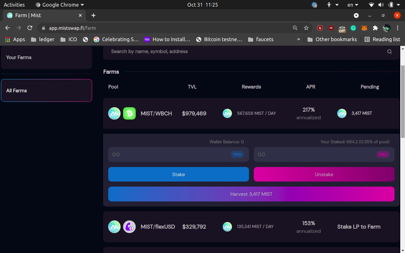Open a new tab with the plus icon
This screenshot has width=405, height=253.
93,15
